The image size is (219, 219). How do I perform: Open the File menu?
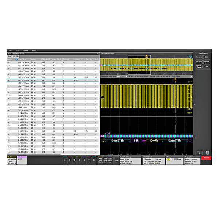pyautogui.click(x=10, y=50)
